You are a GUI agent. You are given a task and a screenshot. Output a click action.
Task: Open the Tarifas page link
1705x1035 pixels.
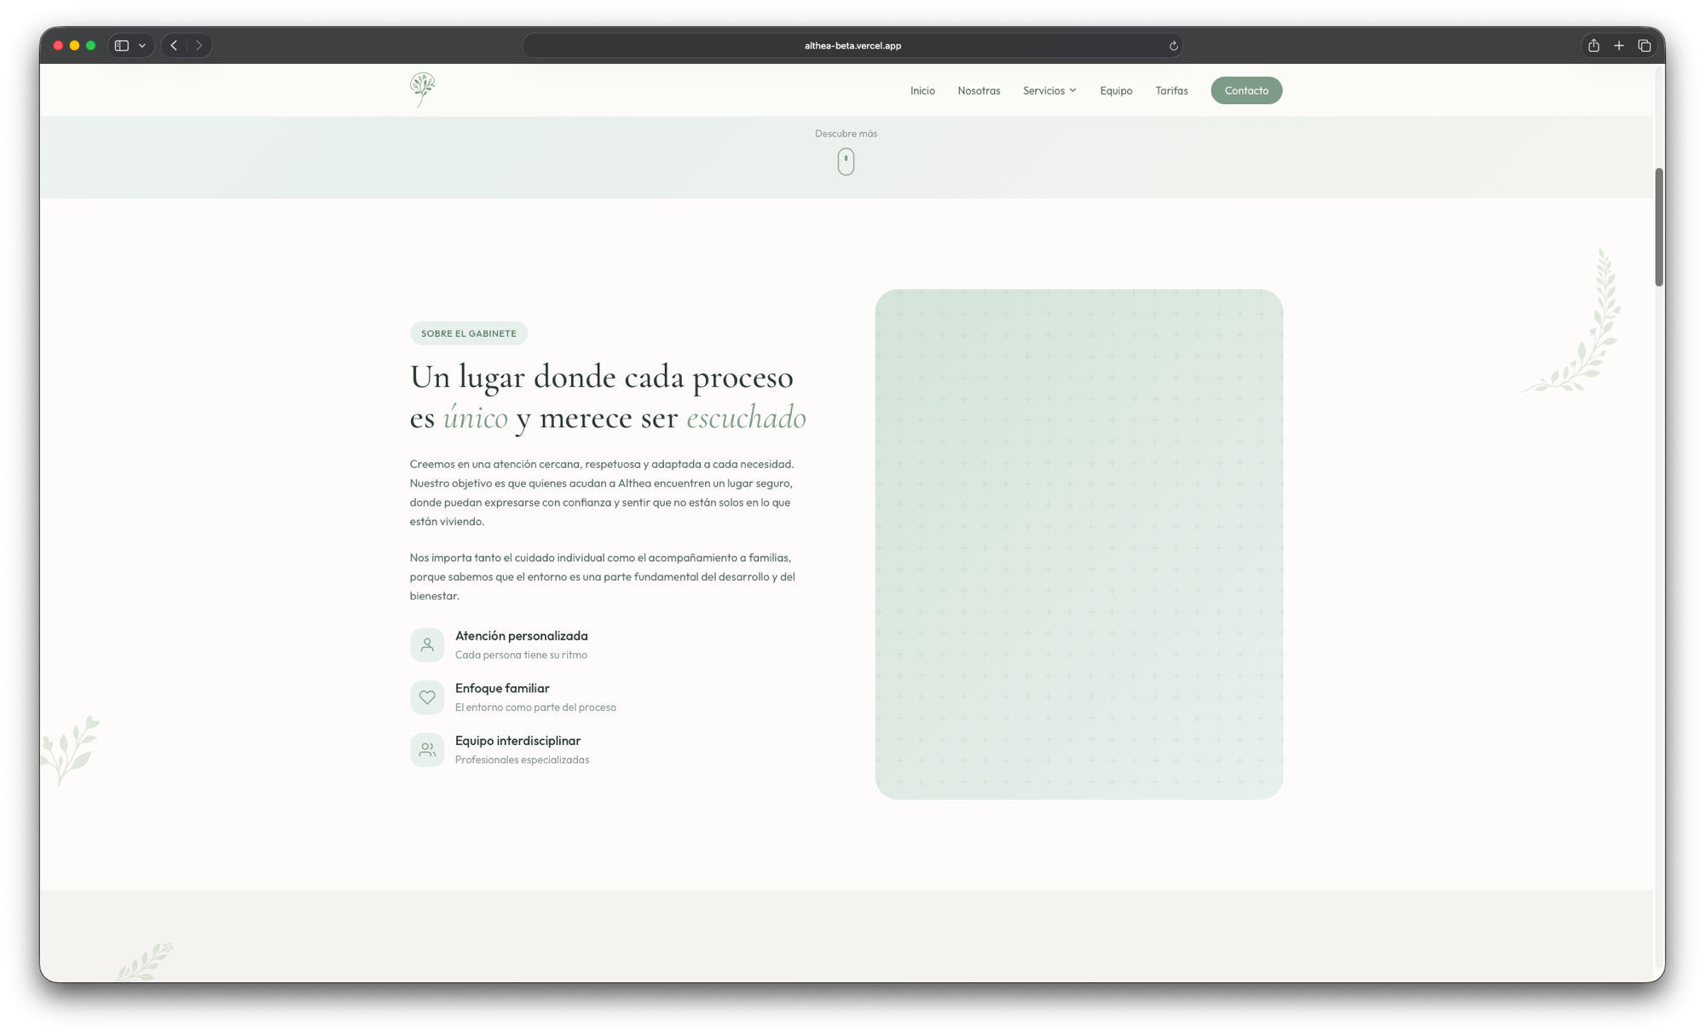1171,90
